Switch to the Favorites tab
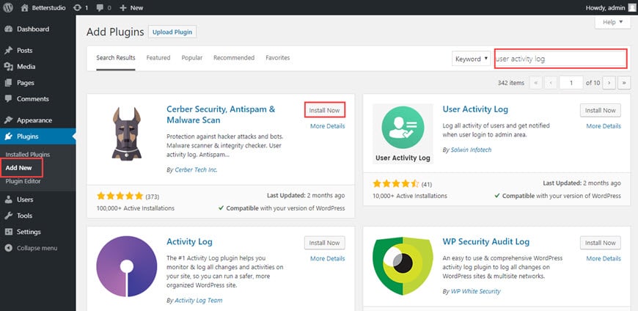The width and height of the screenshot is (638, 311). point(278,58)
